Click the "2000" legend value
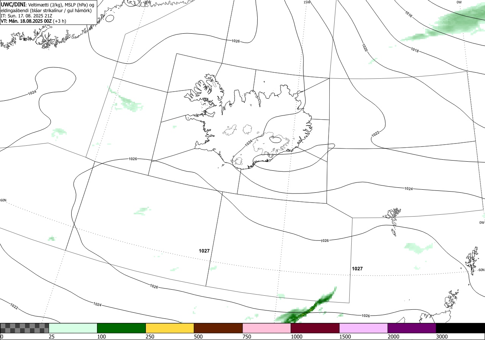The width and height of the screenshot is (485, 340). click(x=393, y=337)
